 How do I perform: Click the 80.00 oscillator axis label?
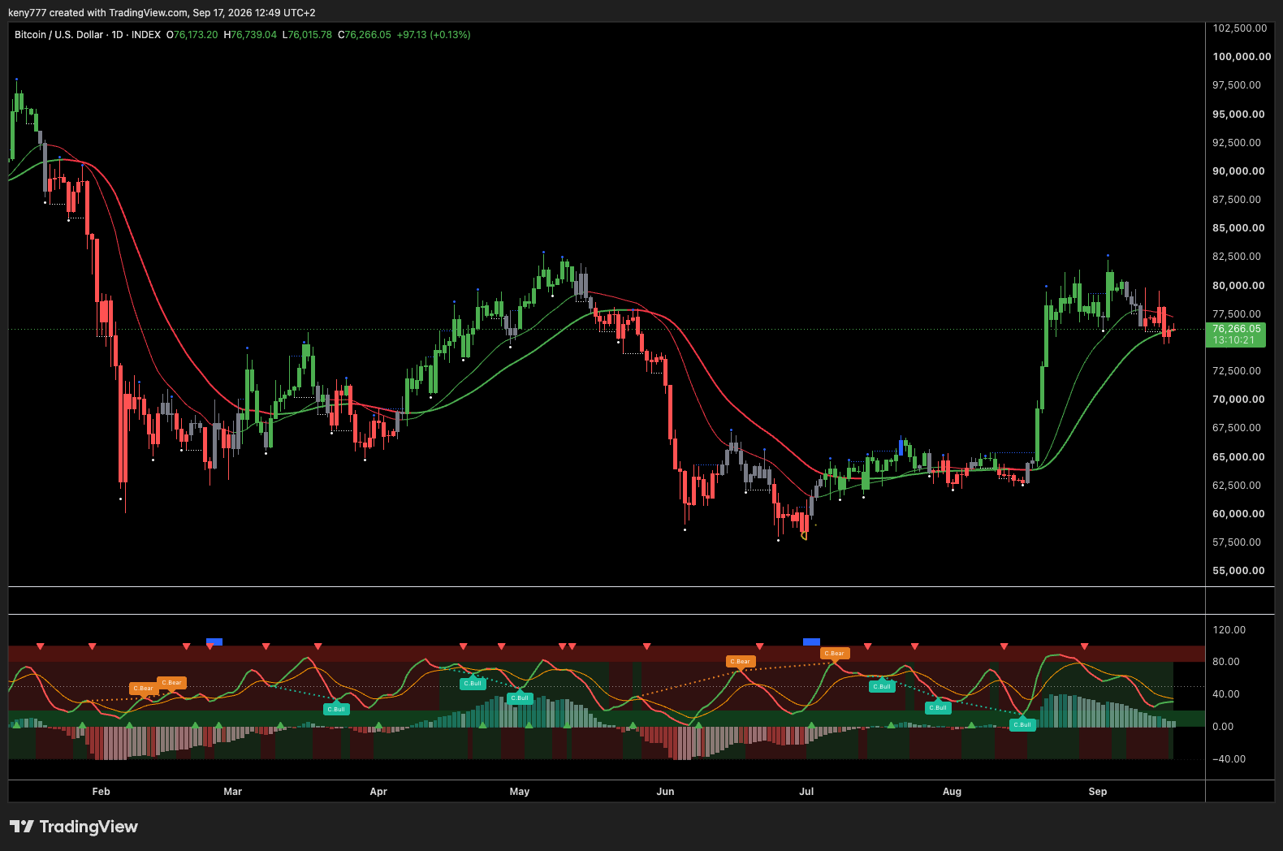tap(1226, 662)
